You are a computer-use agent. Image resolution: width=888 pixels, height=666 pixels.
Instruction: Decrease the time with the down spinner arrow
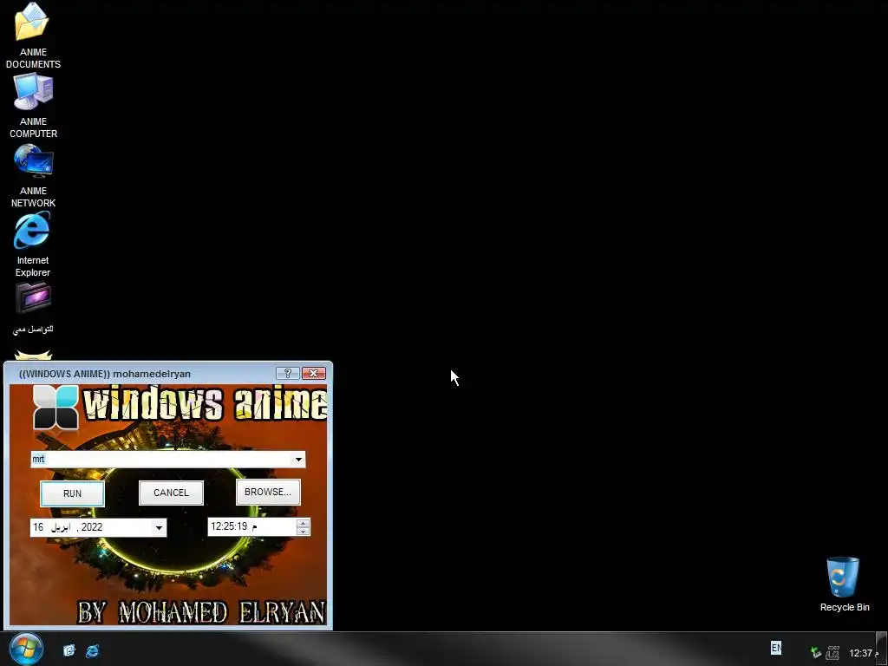point(303,532)
